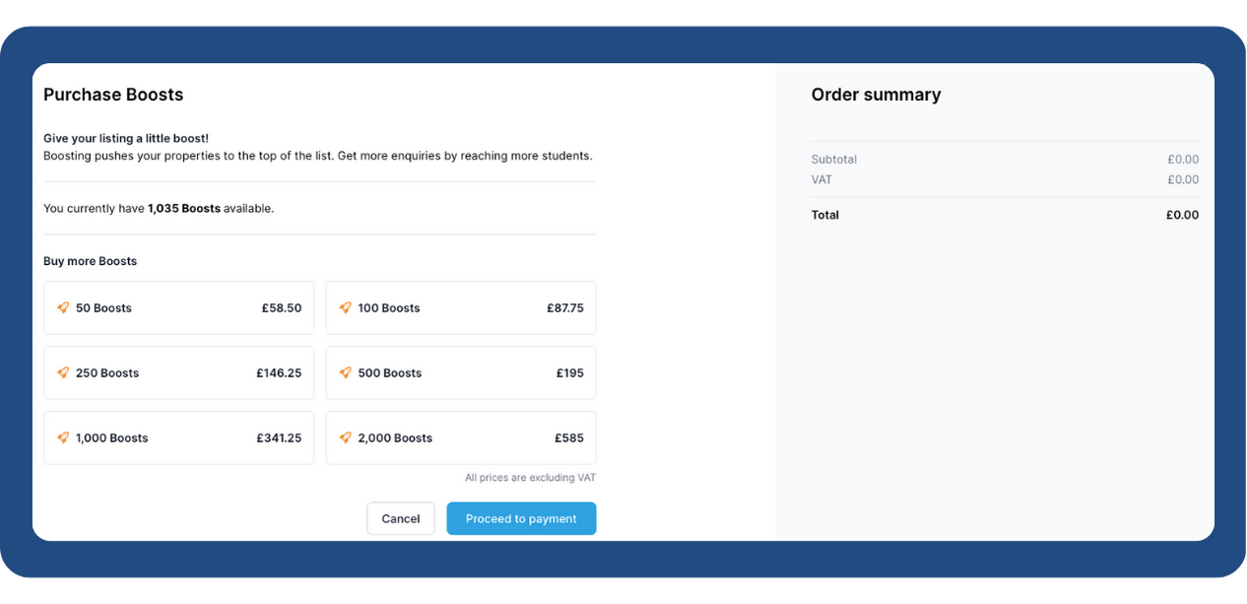The height and width of the screenshot is (604, 1247).
Task: Choose the 100 Boosts package label
Action: (x=389, y=308)
